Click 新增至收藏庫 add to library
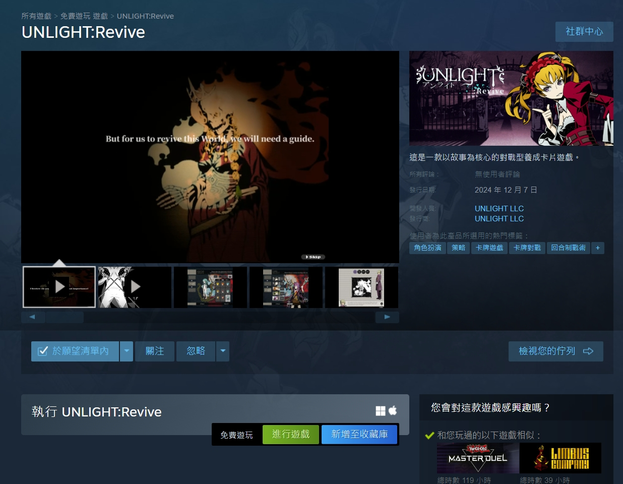The image size is (623, 484). click(x=359, y=434)
